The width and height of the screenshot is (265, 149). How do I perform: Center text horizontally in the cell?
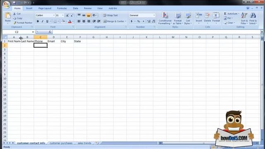click(84, 21)
